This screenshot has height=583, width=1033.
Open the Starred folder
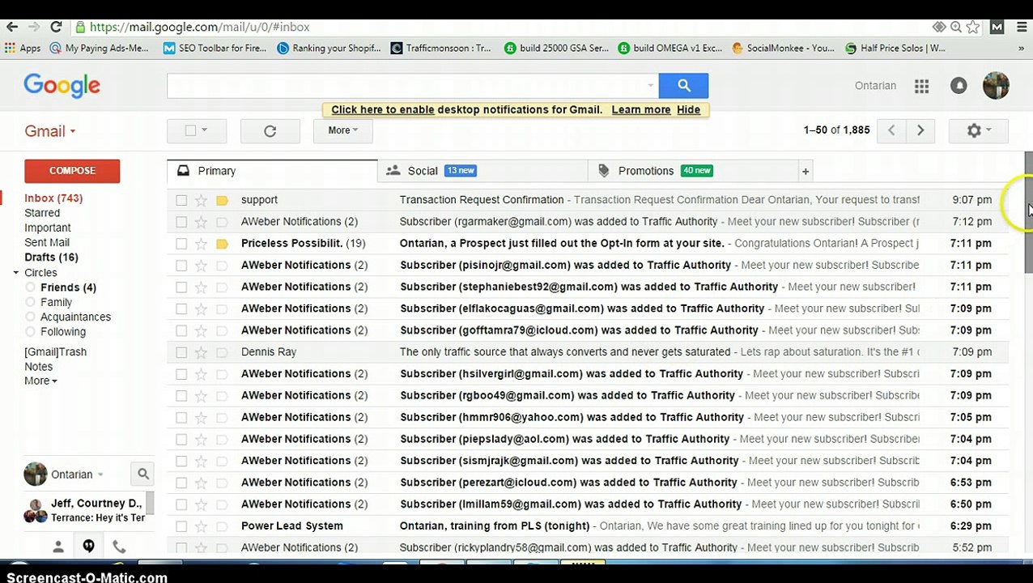coord(42,213)
